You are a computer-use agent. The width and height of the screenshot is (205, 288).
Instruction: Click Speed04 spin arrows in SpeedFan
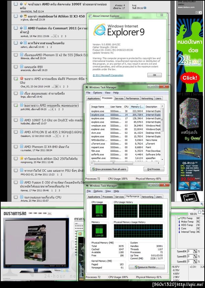point(195,251)
